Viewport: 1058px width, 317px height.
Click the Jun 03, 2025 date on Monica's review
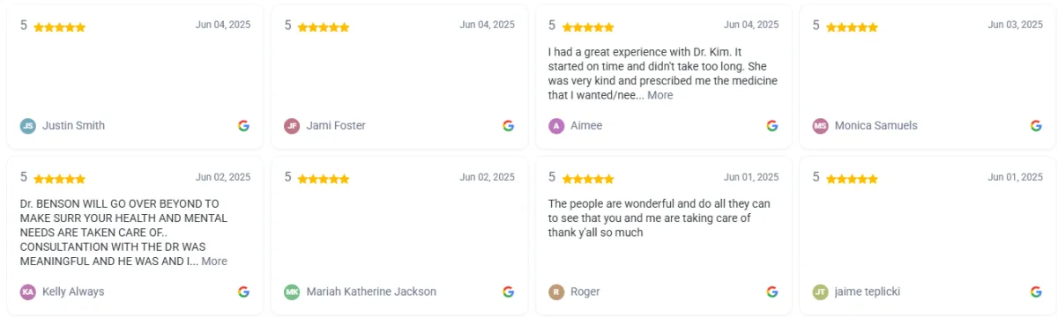coord(1016,25)
